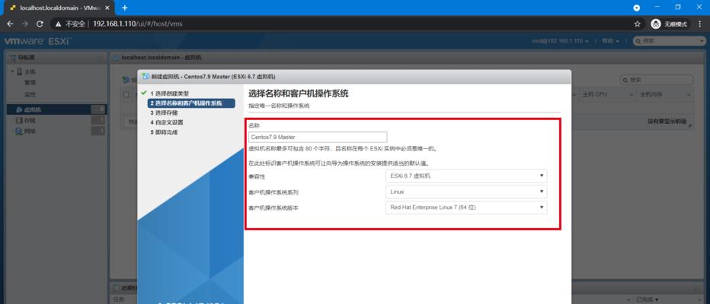710x304 pixels.
Task: Click the storage (存储) icon in navigator
Action: click(18, 121)
